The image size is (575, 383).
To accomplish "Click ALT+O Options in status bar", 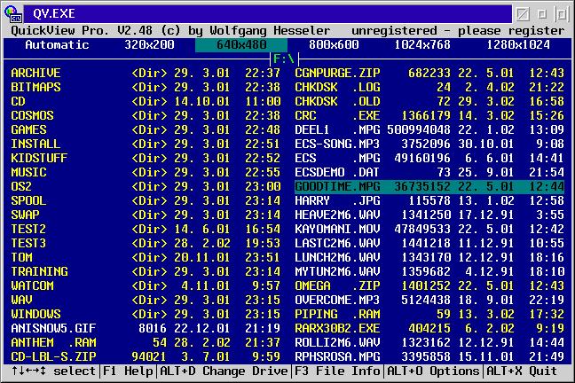I will tap(433, 371).
